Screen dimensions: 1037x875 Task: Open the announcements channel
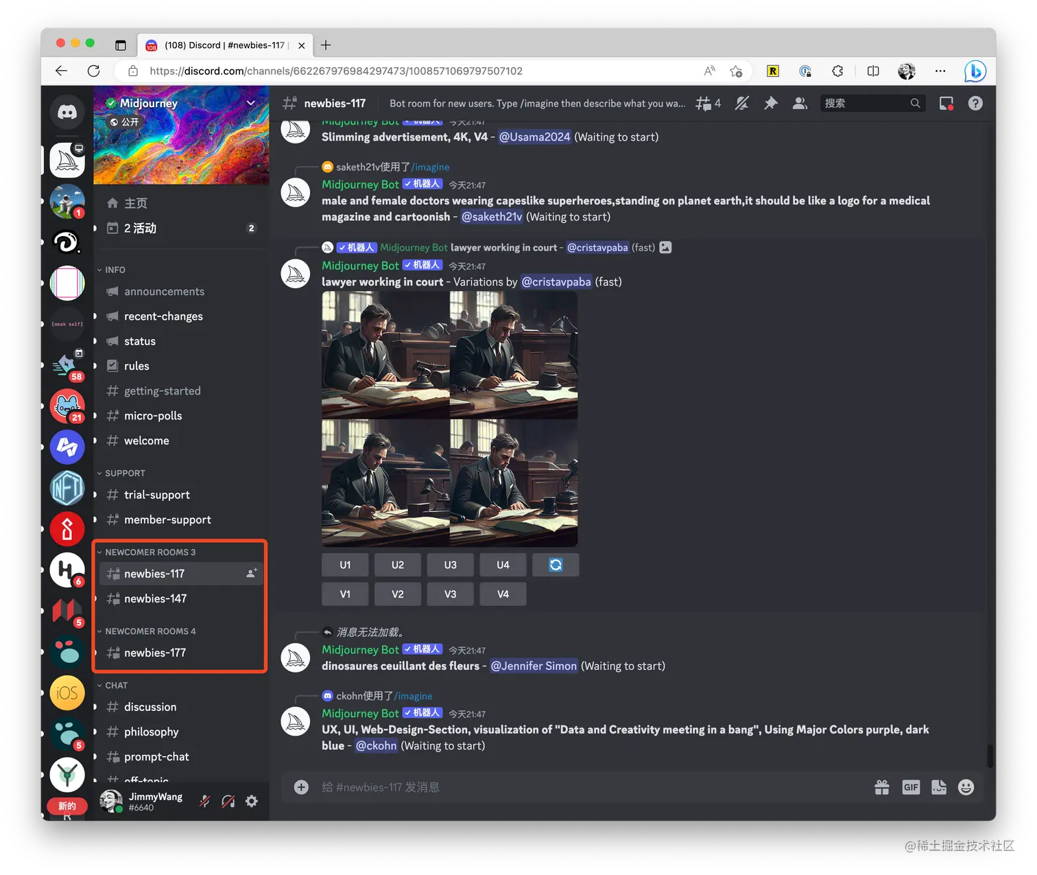[182, 291]
